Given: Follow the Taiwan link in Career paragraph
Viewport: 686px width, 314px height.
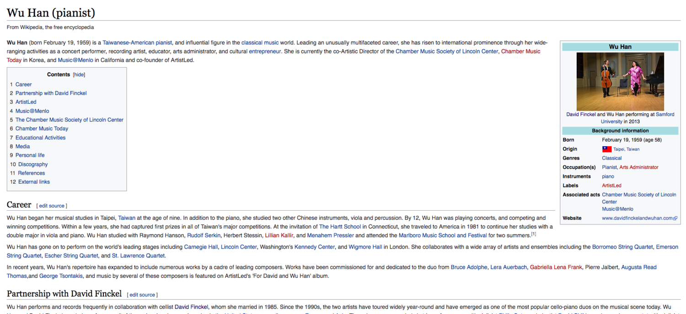Looking at the screenshot, I should [x=127, y=218].
